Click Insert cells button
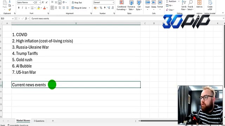This screenshot has width=225, height=126. (x=148, y=6)
